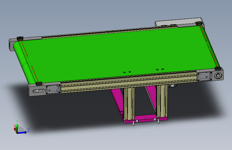The width and height of the screenshot is (232, 150).
Task: Select the black clamp at the rear-left belt corner
Action: click(20, 38)
